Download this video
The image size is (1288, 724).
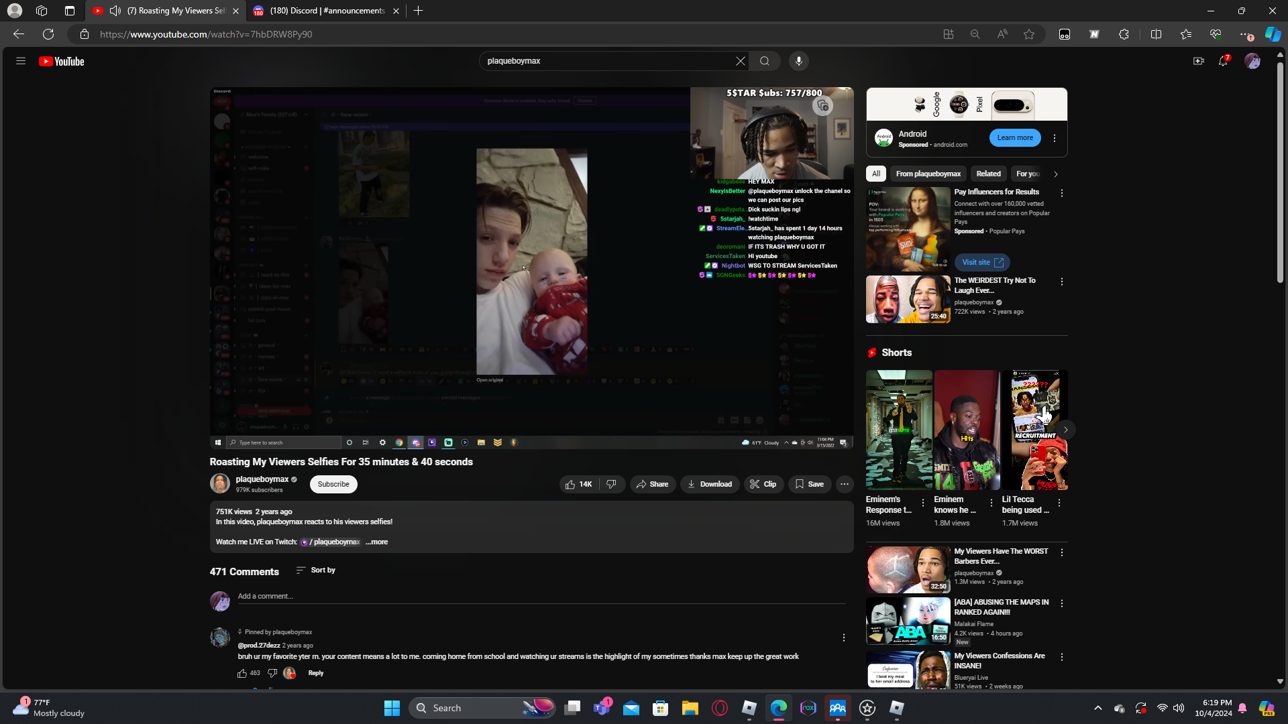(710, 484)
